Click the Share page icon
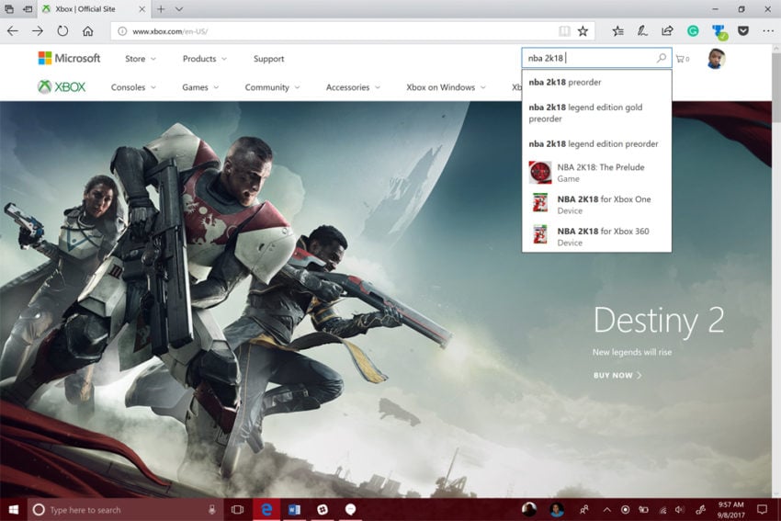The width and height of the screenshot is (781, 521). (667, 31)
